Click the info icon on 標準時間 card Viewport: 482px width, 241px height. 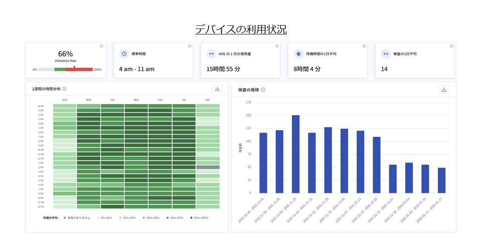tap(190, 46)
